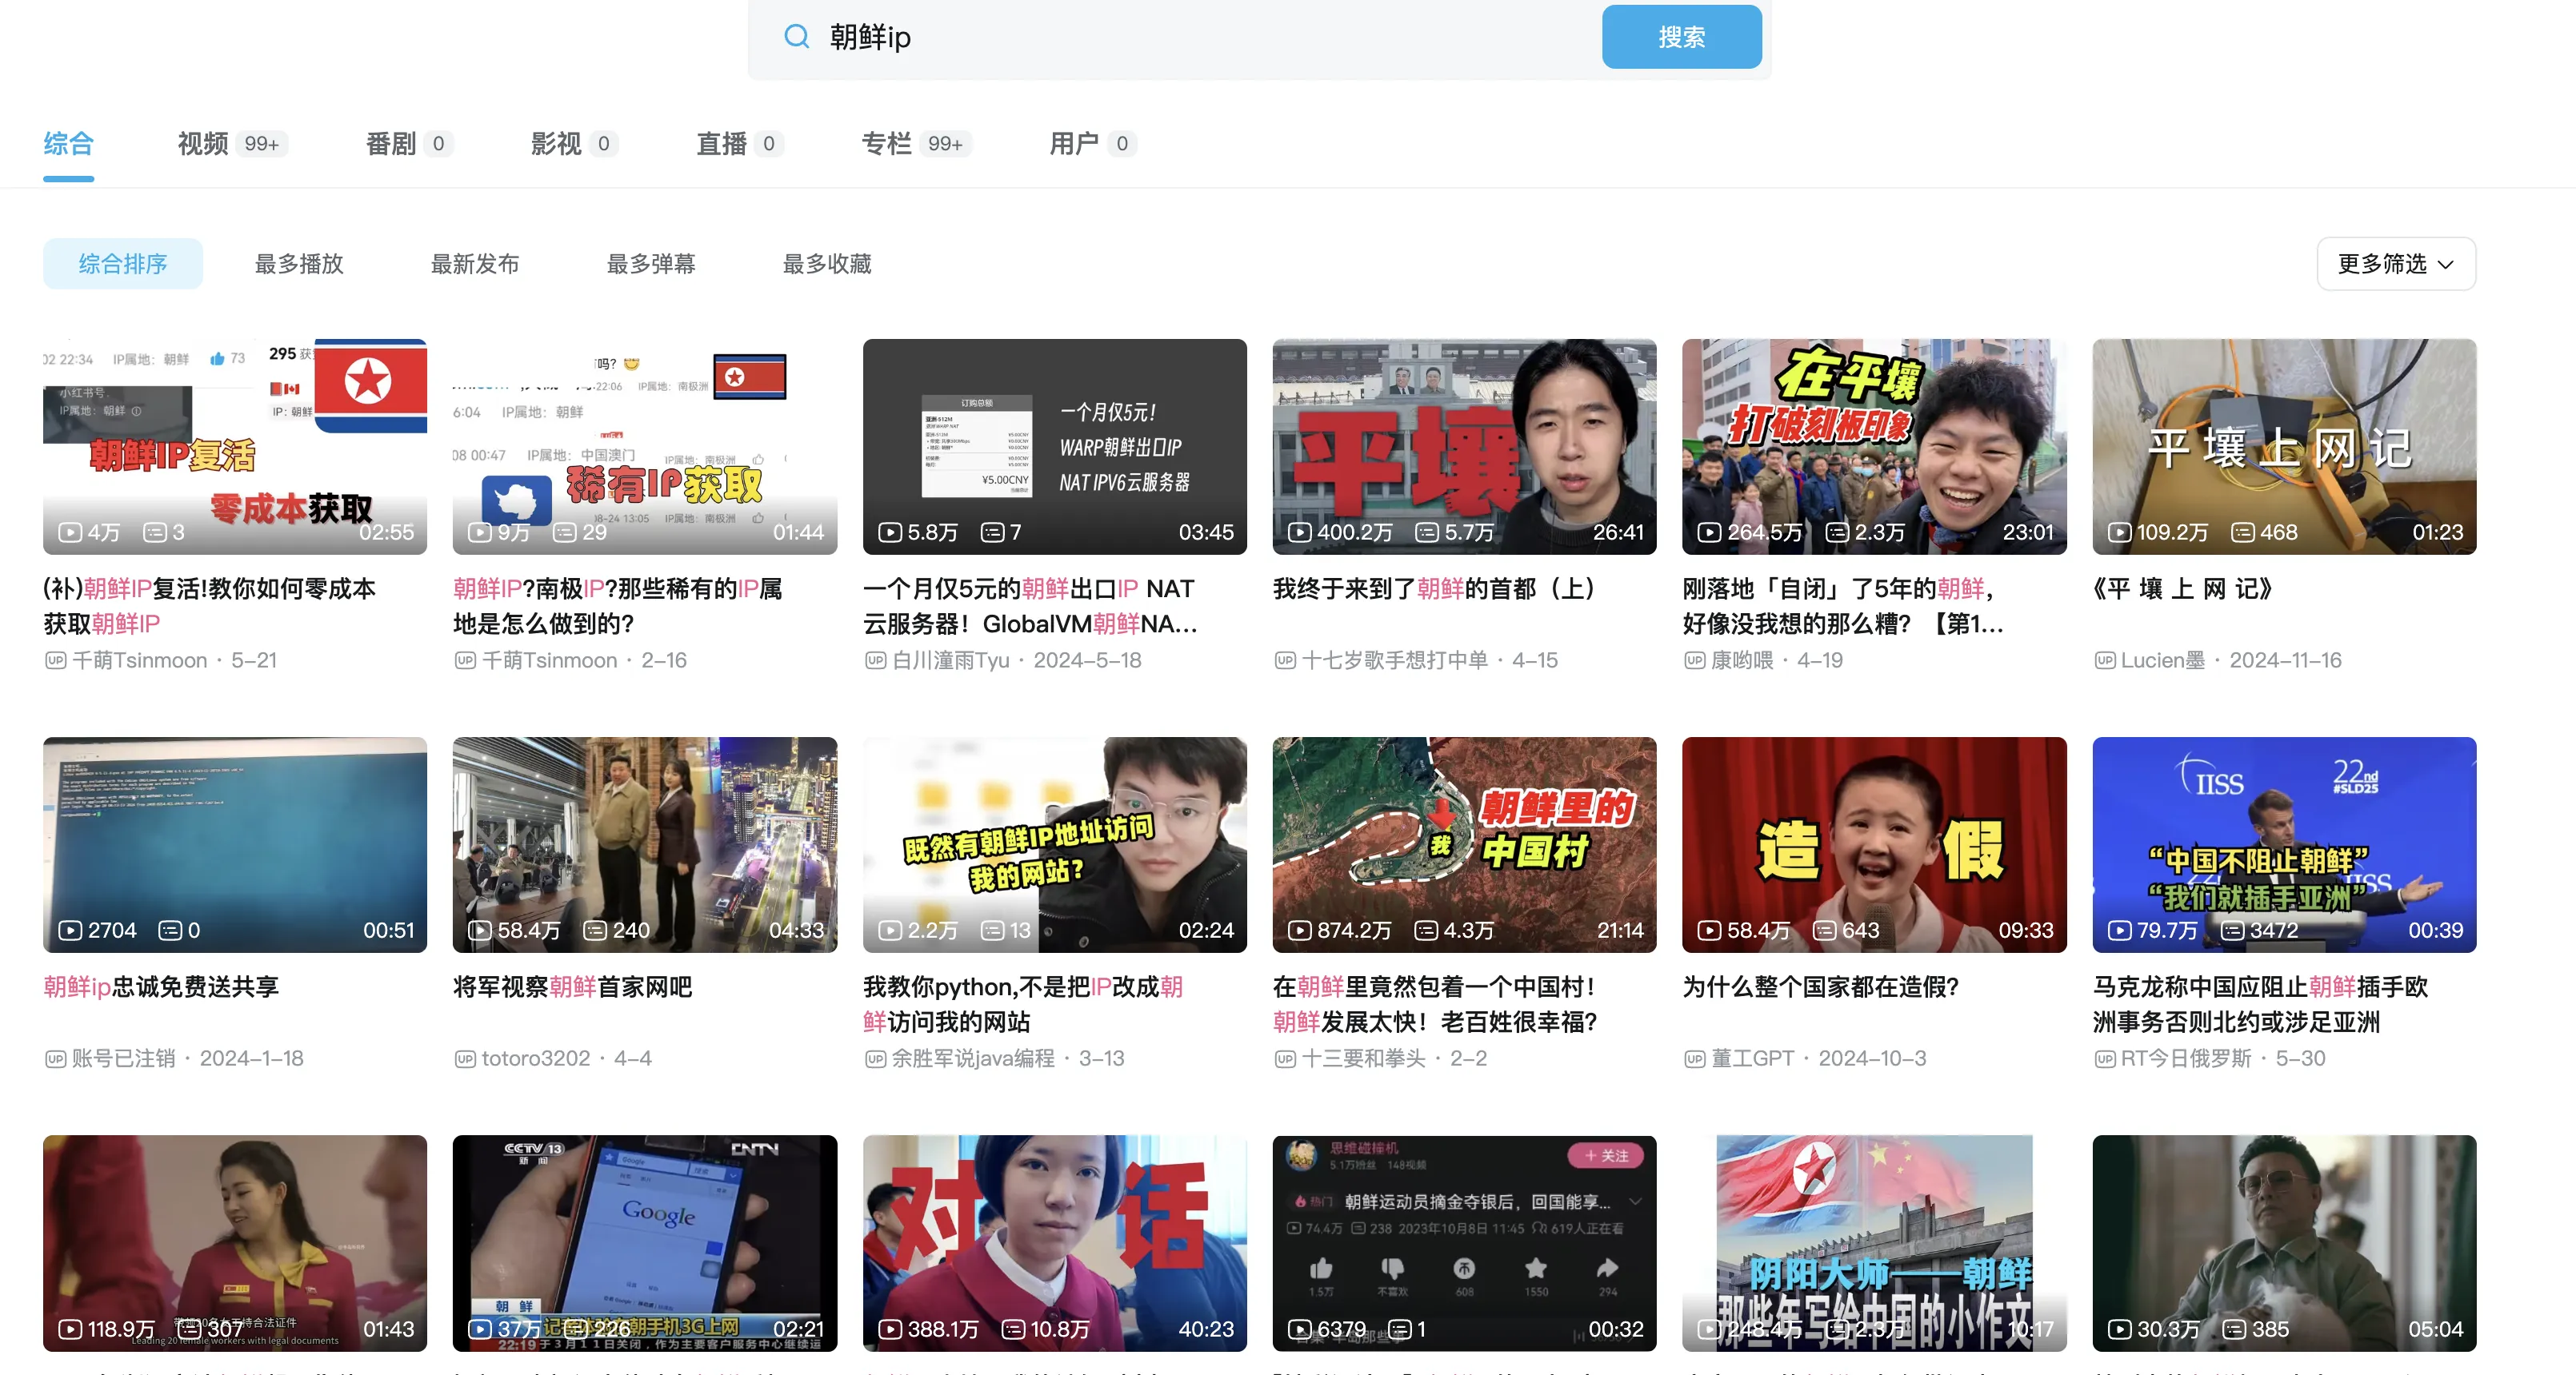
Task: Click the UP icon beside Lucien墨
Action: pos(2104,660)
